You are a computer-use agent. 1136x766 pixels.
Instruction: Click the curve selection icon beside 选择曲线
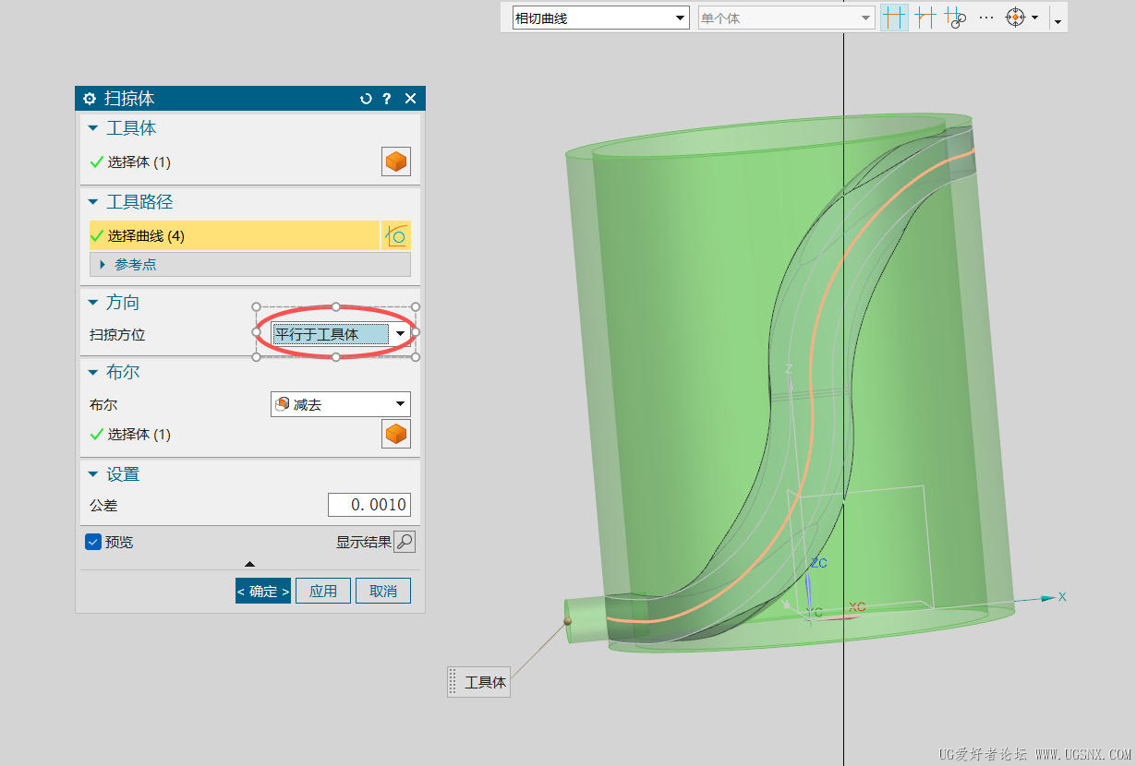point(396,235)
